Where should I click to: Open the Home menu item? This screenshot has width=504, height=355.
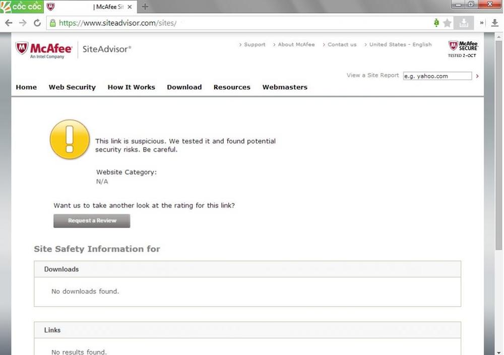[26, 87]
